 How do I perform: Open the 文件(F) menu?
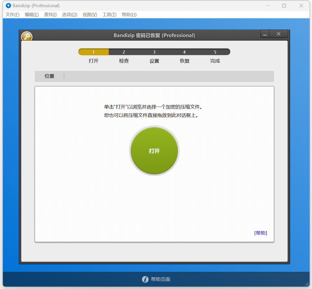pyautogui.click(x=12, y=15)
